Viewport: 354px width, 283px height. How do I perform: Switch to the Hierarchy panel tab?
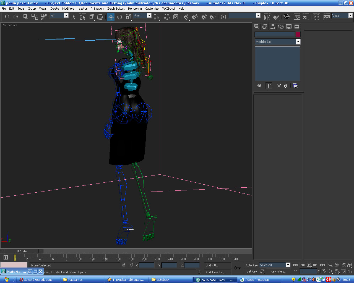pyautogui.click(x=273, y=27)
